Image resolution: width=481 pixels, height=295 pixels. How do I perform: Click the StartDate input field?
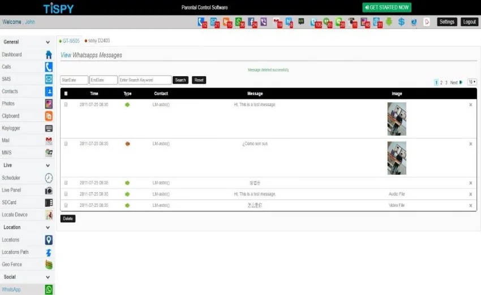[74, 80]
